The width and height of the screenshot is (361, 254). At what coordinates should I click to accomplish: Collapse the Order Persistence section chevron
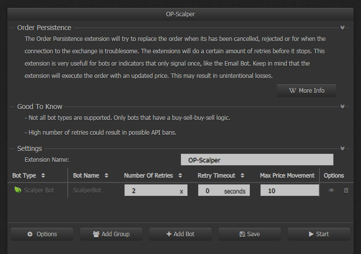tap(342, 28)
